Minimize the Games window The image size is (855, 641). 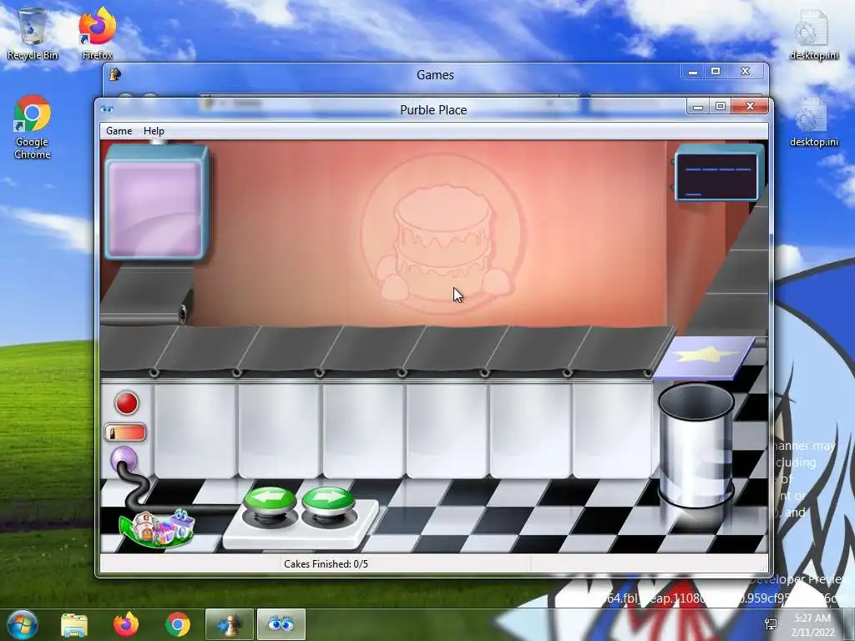692,72
